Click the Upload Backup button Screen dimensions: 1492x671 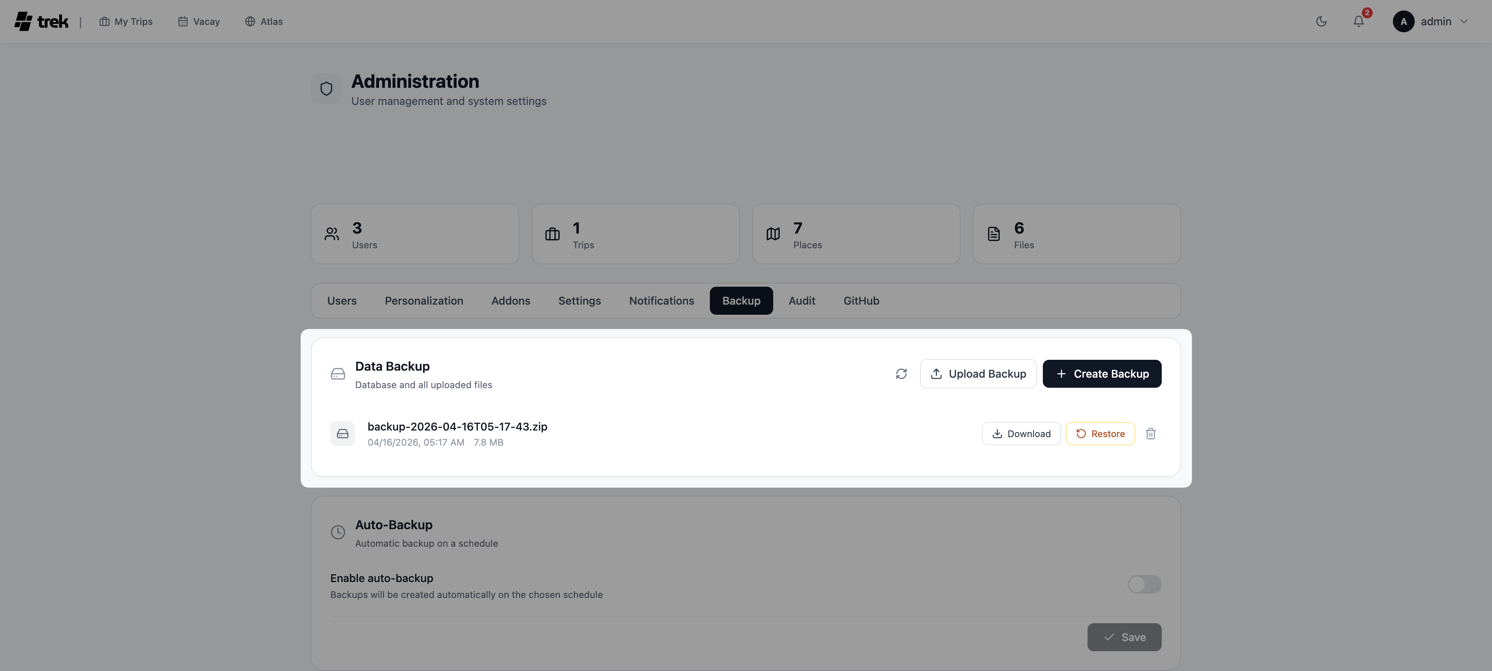[978, 374]
